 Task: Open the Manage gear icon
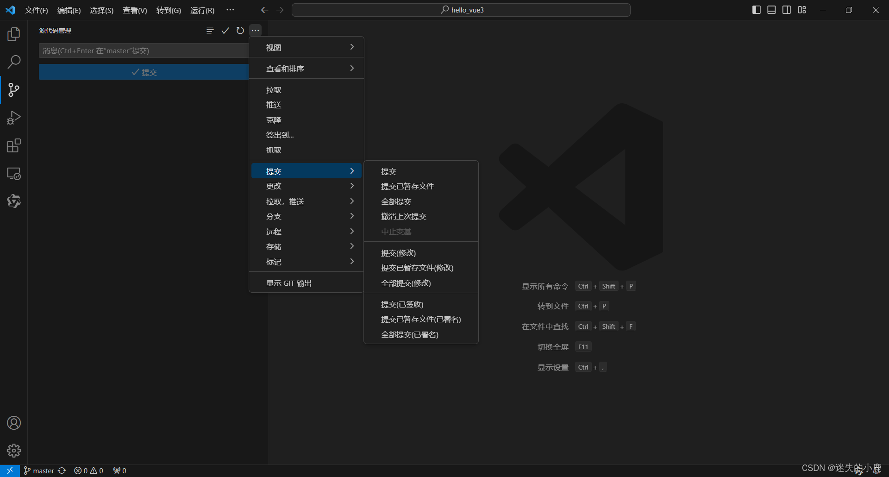[x=14, y=451]
